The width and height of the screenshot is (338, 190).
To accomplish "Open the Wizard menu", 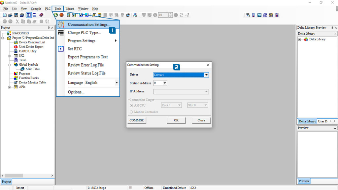I will click(x=70, y=9).
